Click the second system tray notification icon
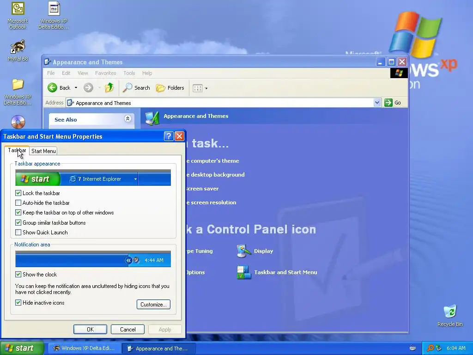The width and height of the screenshot is (473, 355). tap(439, 348)
